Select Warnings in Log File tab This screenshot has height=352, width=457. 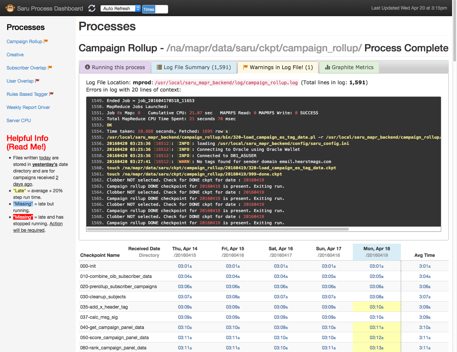[278, 67]
